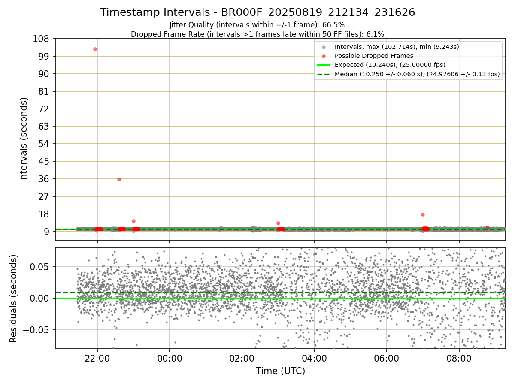The image size is (515, 386).
Task: Click the '22:00' x-axis tick label
Action: pos(97,359)
